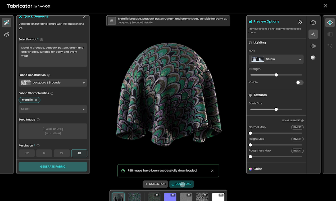Screen dimensions: 336x201
Task: Remove the Metallic characteristic tag
Action: click(x=36, y=100)
